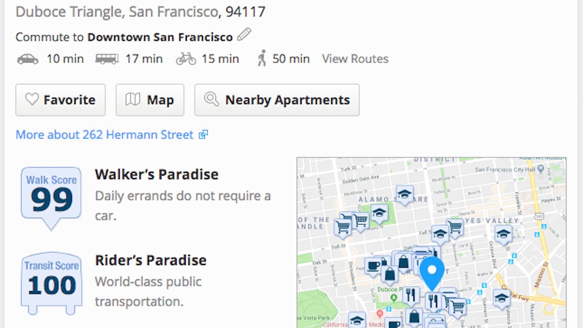Search Nearby Apartments
Viewport: 583px width, 328px height.
[276, 100]
